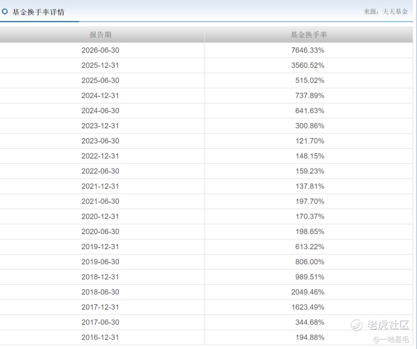The image size is (417, 349).
Task: Select the 2019-06-30 date cell
Action: click(x=100, y=262)
